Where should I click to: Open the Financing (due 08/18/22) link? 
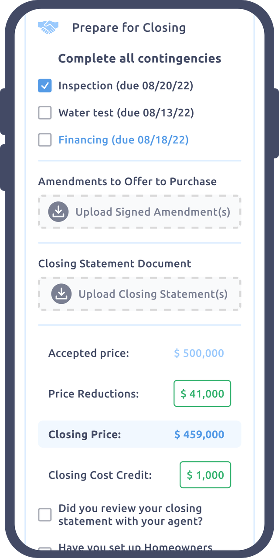(124, 140)
